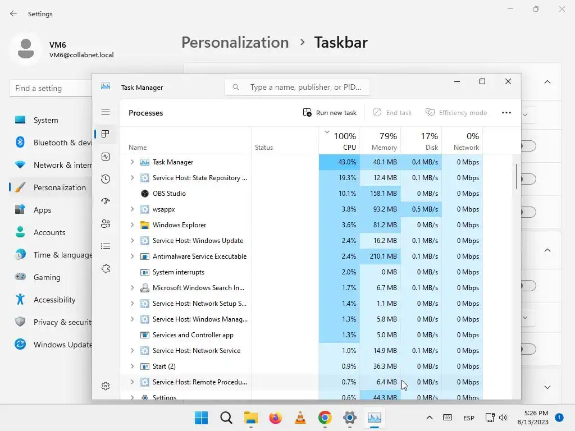
Task: Click the Task Manager taskbar icon
Action: (375, 418)
